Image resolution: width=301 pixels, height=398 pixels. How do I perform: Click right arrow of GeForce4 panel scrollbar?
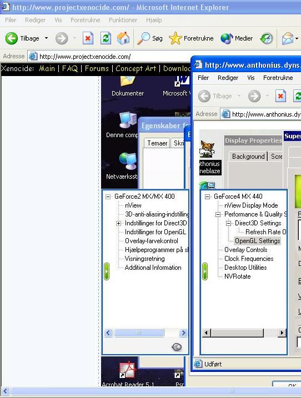tap(282, 332)
